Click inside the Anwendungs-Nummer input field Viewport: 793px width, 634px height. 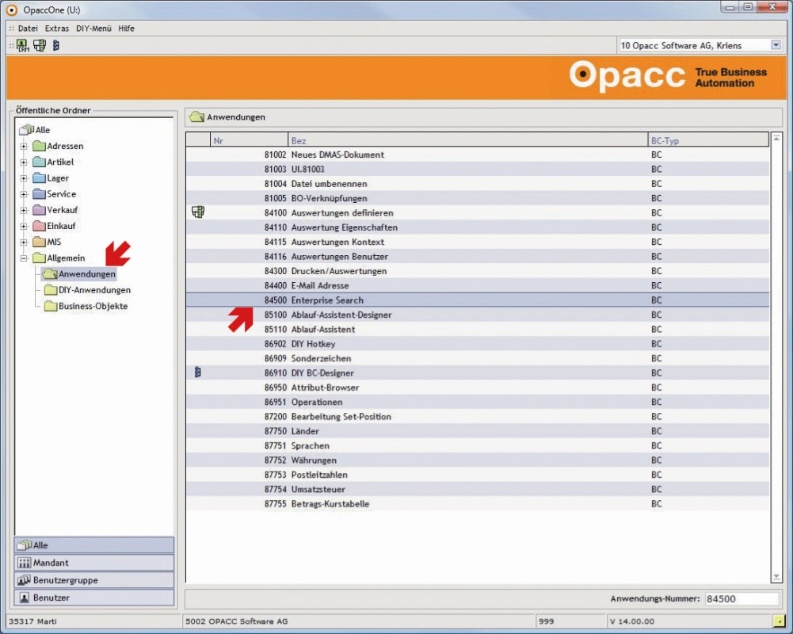click(741, 598)
